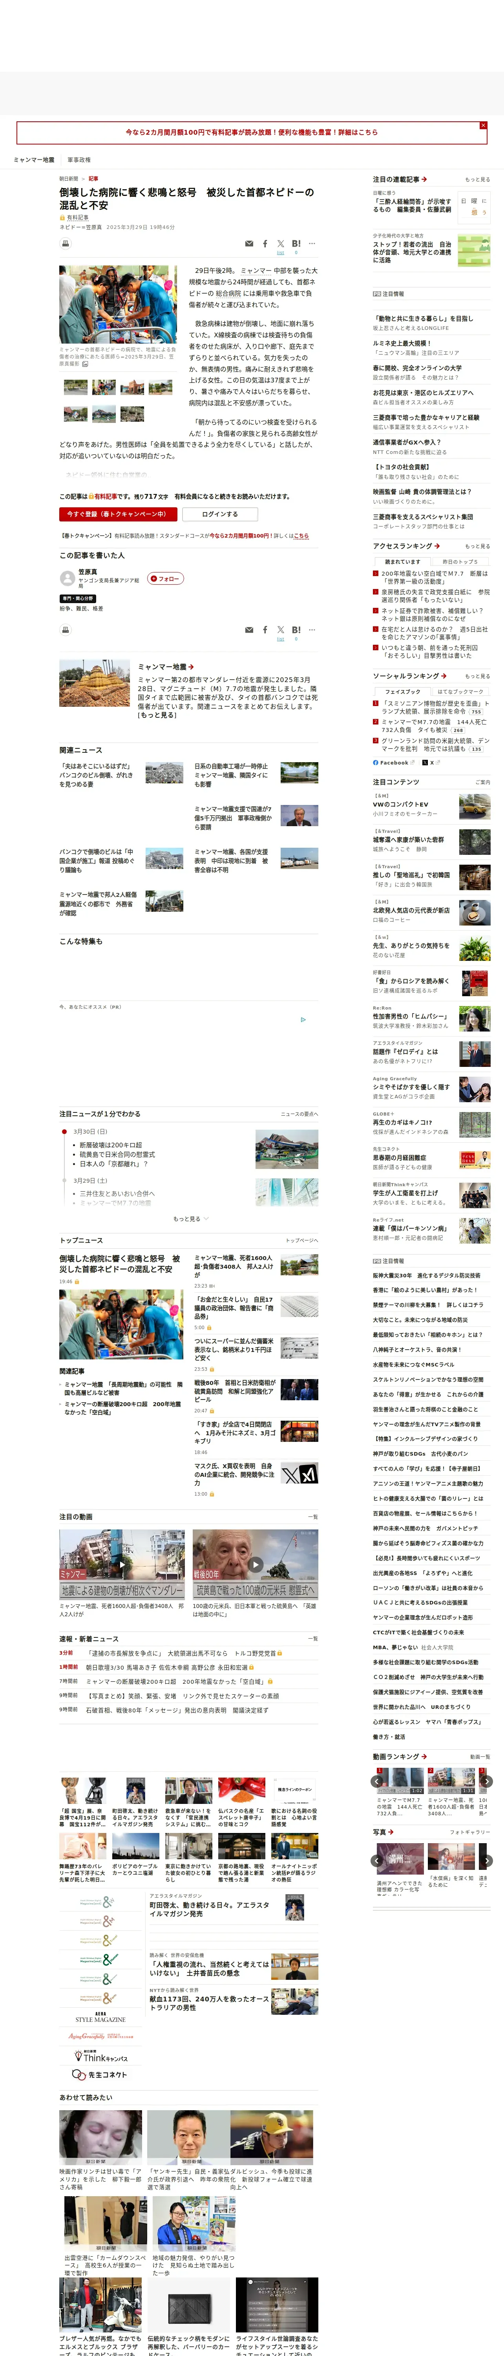Bookmark with Hatena B! in the top share bar
Viewport: 504px width, 2356px height.
(296, 244)
